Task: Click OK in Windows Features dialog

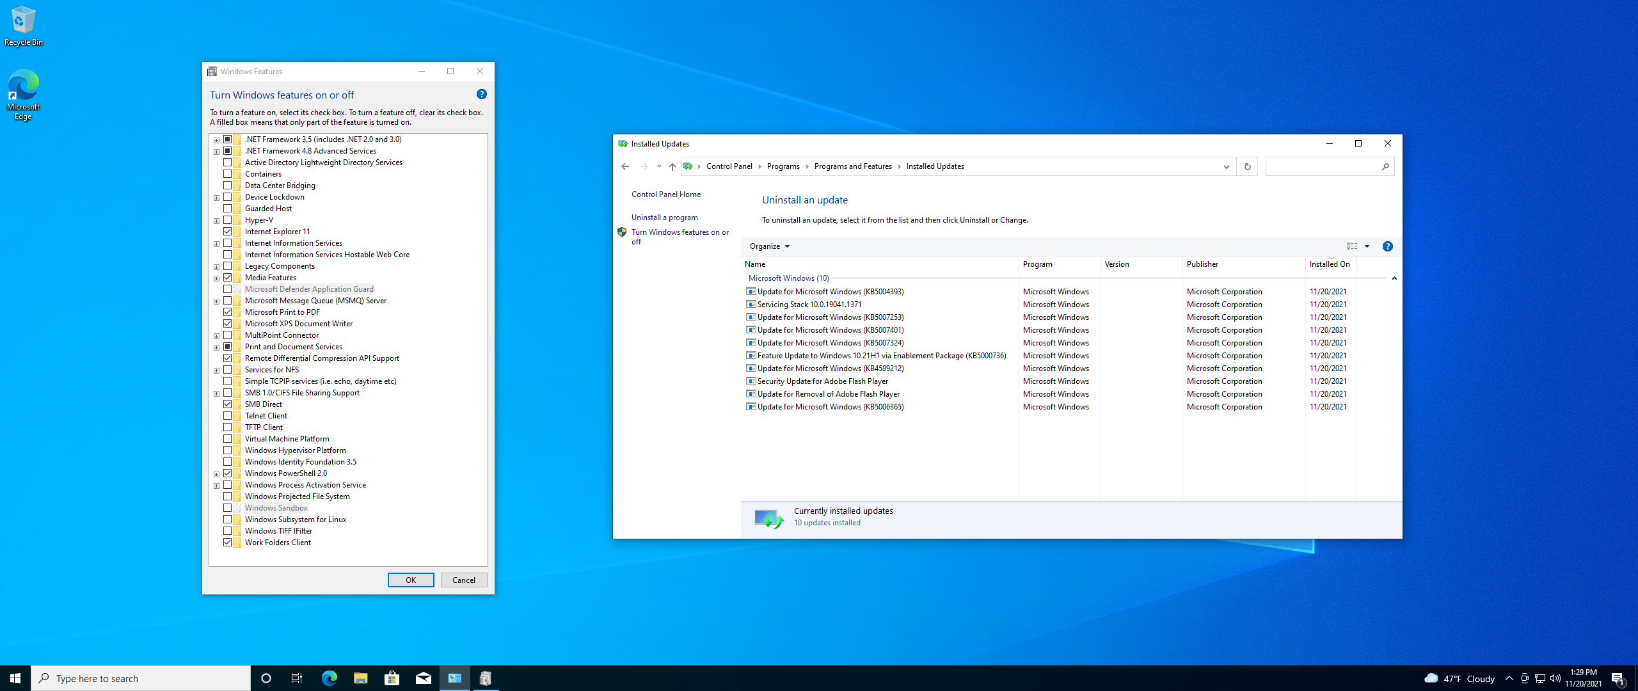Action: (x=411, y=580)
